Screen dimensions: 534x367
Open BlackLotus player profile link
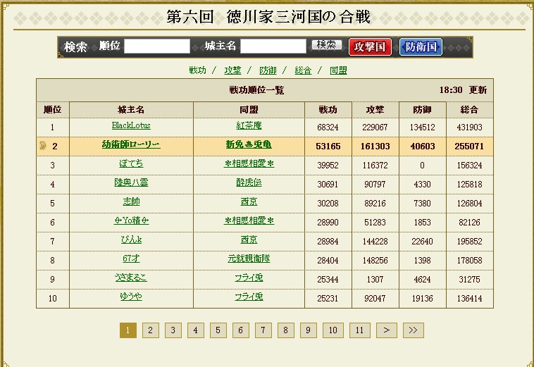131,125
